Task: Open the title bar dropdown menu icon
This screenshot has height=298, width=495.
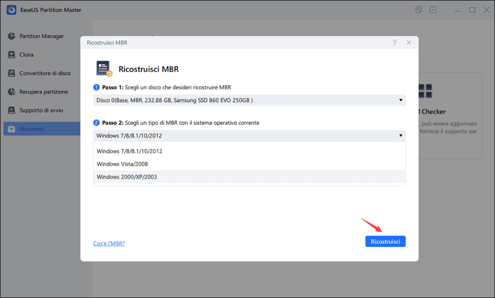Action: click(433, 10)
